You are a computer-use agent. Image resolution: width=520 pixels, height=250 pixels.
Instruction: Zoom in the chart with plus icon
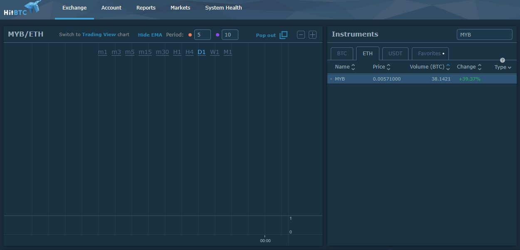click(312, 35)
